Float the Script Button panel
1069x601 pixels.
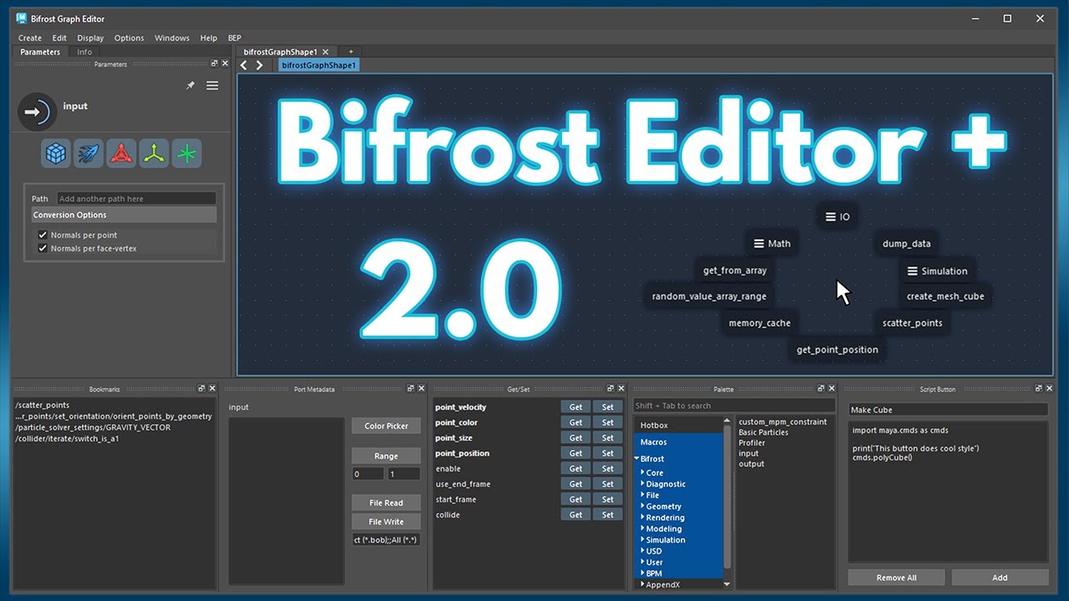(1038, 389)
